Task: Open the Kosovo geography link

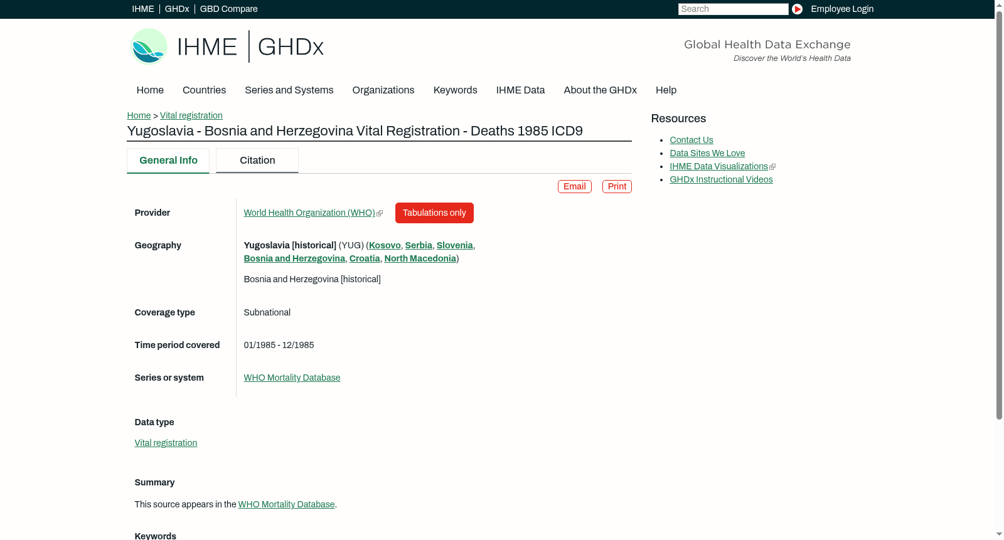Action: tap(385, 246)
